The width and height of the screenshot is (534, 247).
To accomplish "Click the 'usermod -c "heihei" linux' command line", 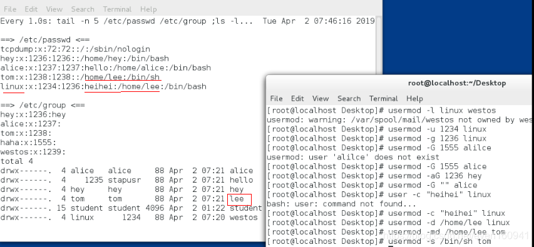I will (386, 213).
